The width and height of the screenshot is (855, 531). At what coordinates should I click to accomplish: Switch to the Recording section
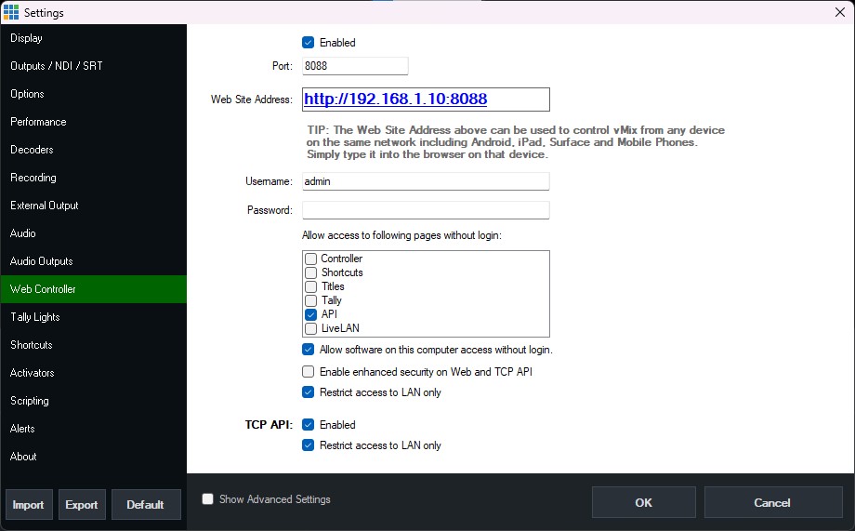pyautogui.click(x=93, y=178)
